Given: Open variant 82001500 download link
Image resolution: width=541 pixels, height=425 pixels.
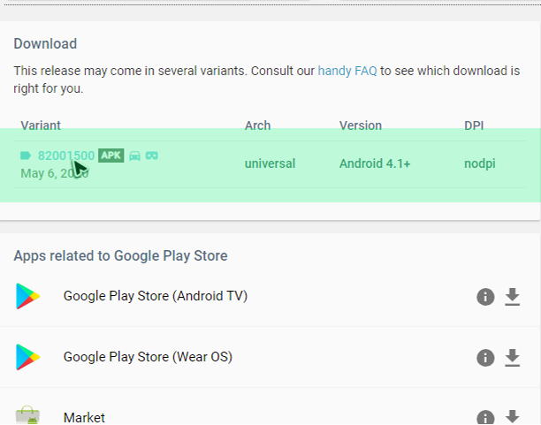Looking at the screenshot, I should coord(66,156).
